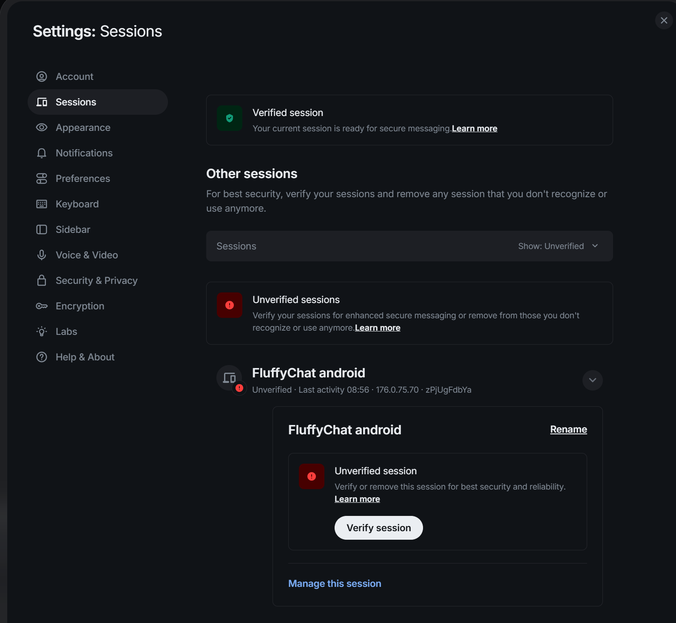Click the FluffyChat android device icon
Viewport: 676px width, 623px height.
(x=230, y=377)
